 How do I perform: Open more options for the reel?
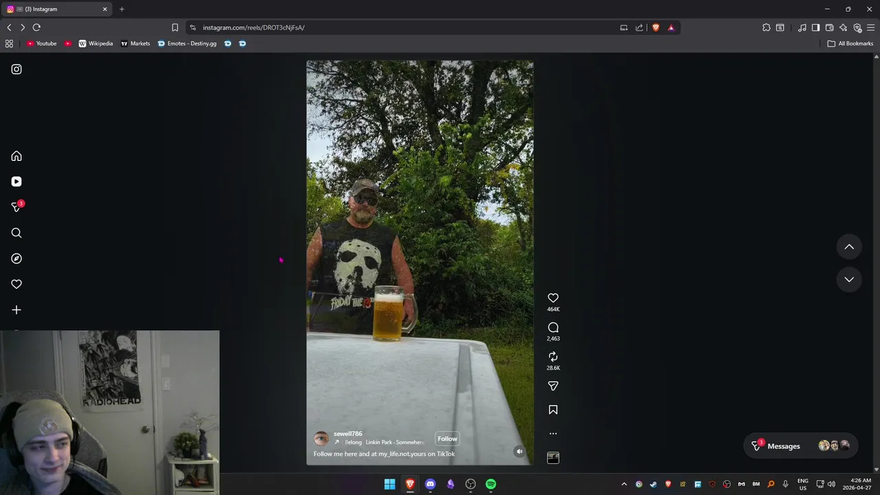point(553,434)
